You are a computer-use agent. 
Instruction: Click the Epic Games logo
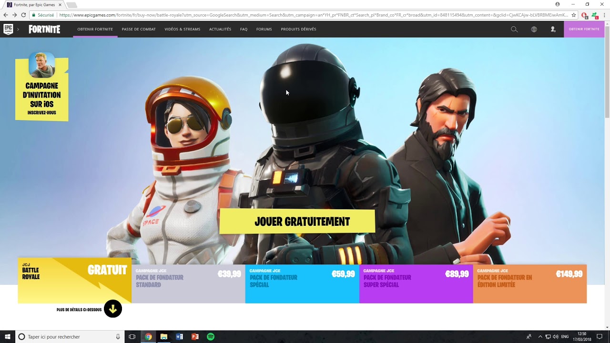click(8, 29)
